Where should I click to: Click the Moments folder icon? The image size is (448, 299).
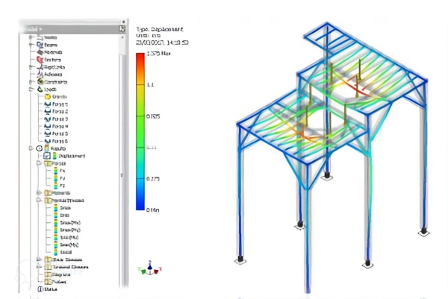48,193
